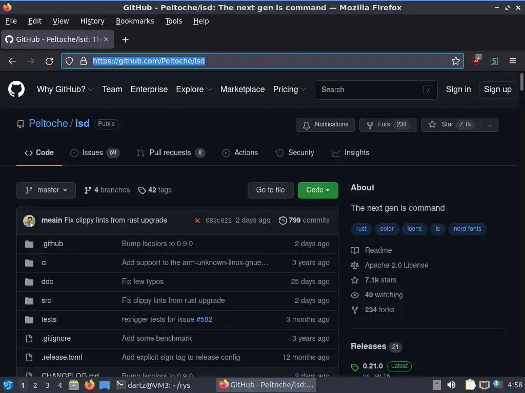Click the page vertical scrollbar

521,81
